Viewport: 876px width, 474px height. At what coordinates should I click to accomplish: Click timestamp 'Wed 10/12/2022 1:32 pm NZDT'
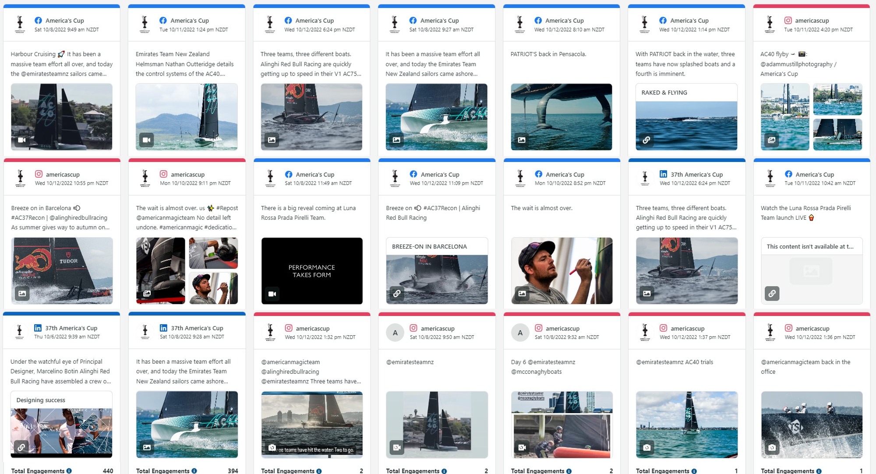(x=320, y=337)
